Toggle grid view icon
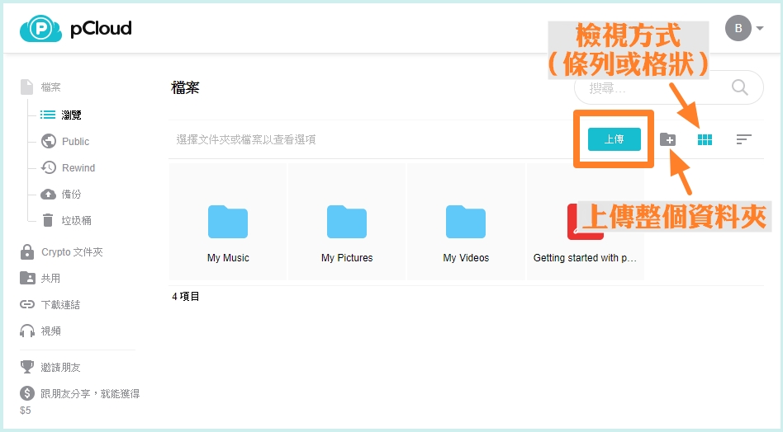The height and width of the screenshot is (432, 783). coord(705,140)
